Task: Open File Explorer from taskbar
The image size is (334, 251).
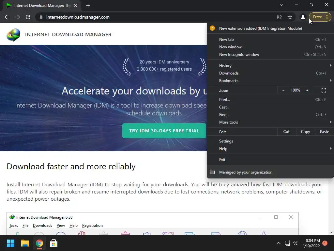Action: click(x=25, y=243)
